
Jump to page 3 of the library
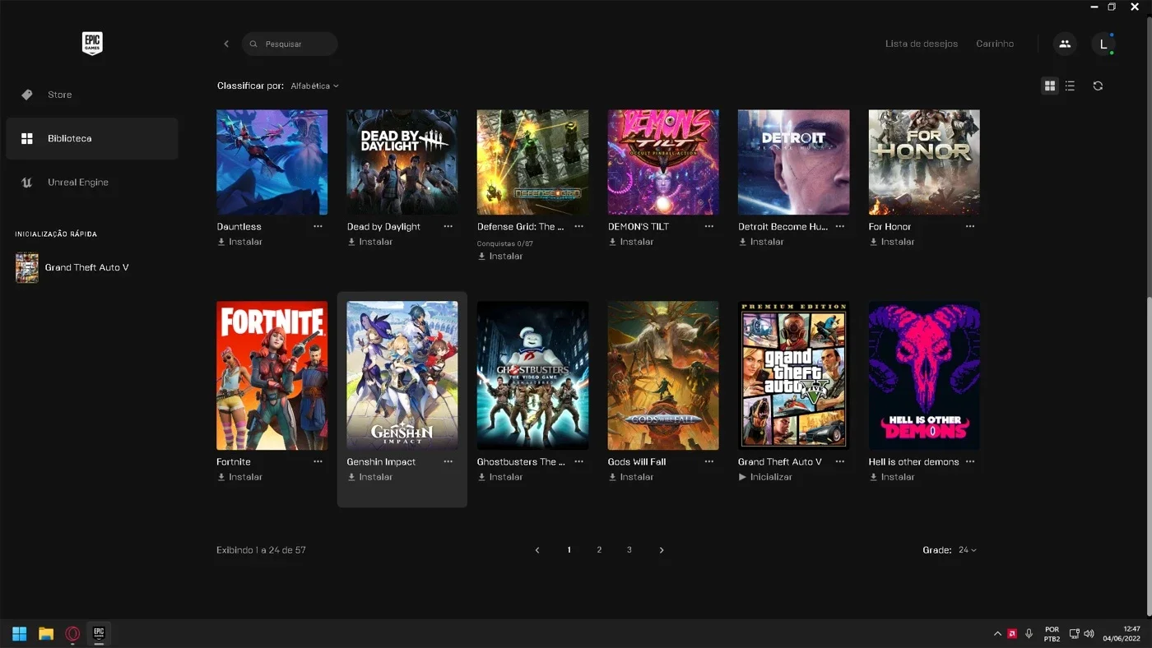point(629,550)
